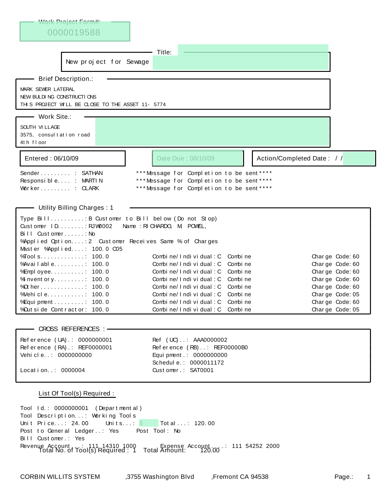
Task: Select the line "NEW BULDING CONSTRUCTIONS"
Action: point(58,97)
